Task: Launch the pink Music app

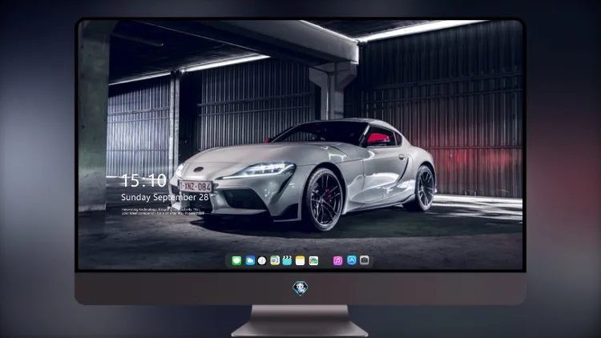Action: pos(337,261)
